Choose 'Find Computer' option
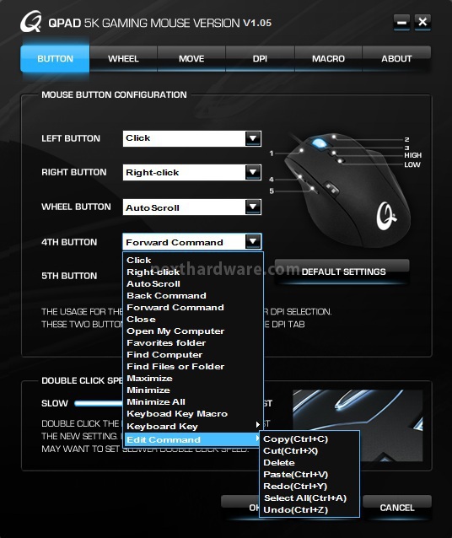The height and width of the screenshot is (538, 452). [193, 354]
